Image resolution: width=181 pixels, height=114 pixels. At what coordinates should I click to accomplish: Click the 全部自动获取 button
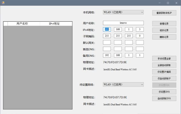164,65
